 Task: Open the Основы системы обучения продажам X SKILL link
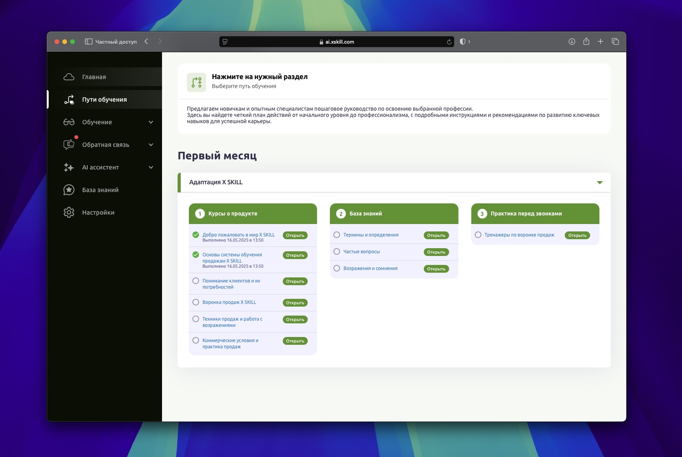232,258
